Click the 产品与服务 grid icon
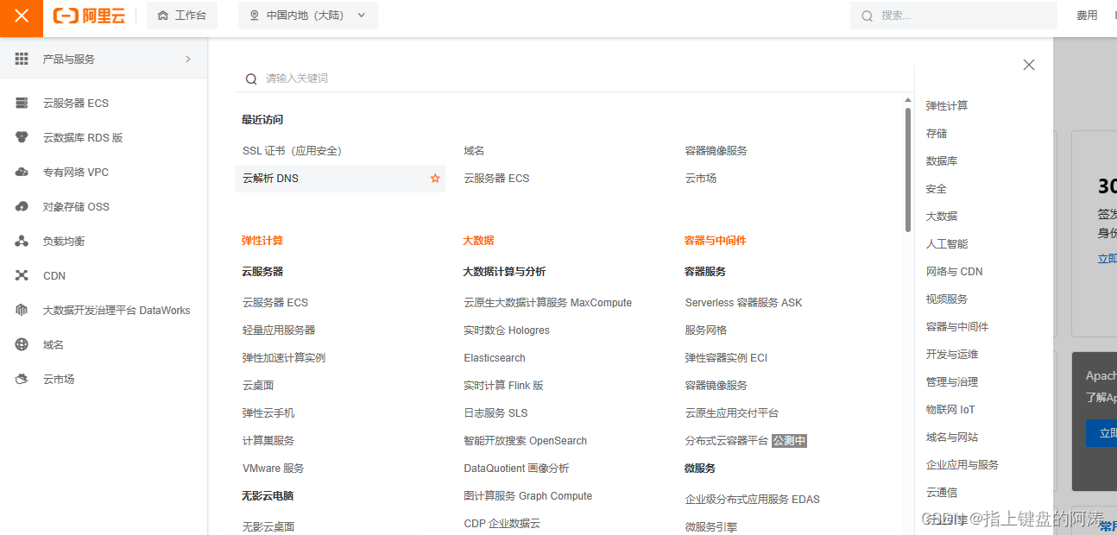The width and height of the screenshot is (1117, 535). pos(22,59)
